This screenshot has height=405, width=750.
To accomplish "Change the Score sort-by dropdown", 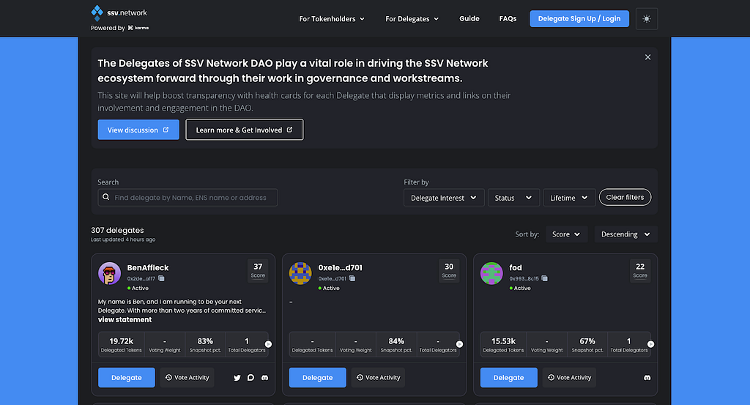I will (x=566, y=234).
